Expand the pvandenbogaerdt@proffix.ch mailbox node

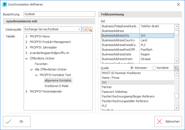click(26, 53)
